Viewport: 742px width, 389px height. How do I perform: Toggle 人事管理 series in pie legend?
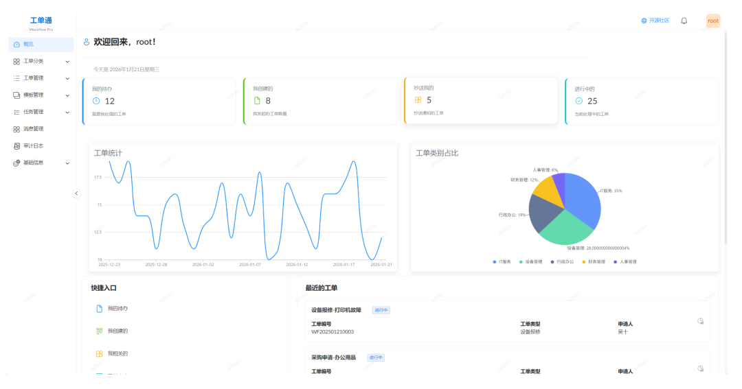[625, 262]
